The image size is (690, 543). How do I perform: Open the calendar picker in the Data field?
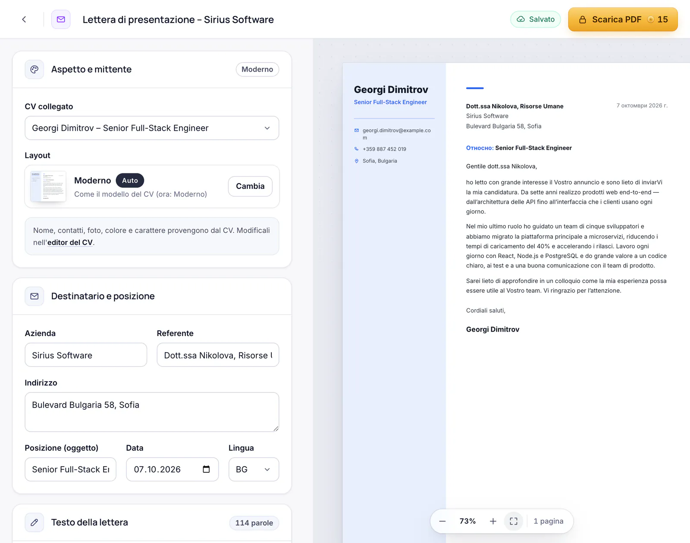coord(206,469)
